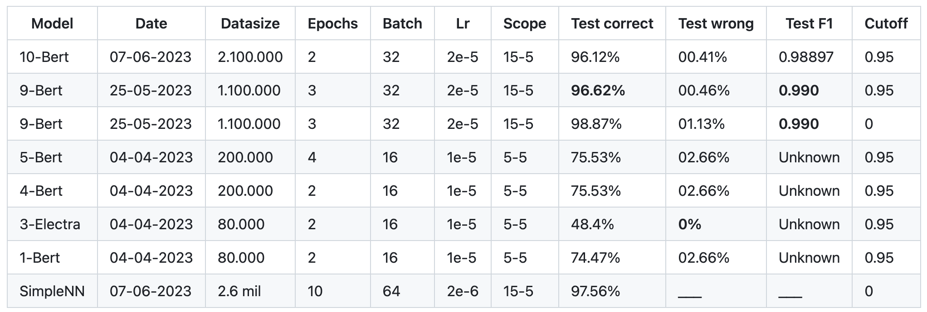Select the Cutoff column header
Screen dimensions: 927x312
tap(886, 24)
